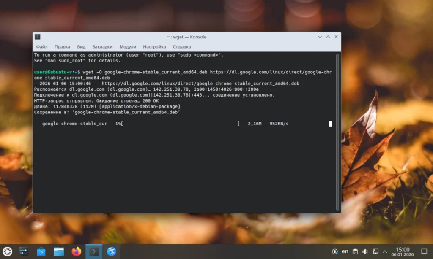
Task: Minimize the Konsole window
Action: coord(320,37)
